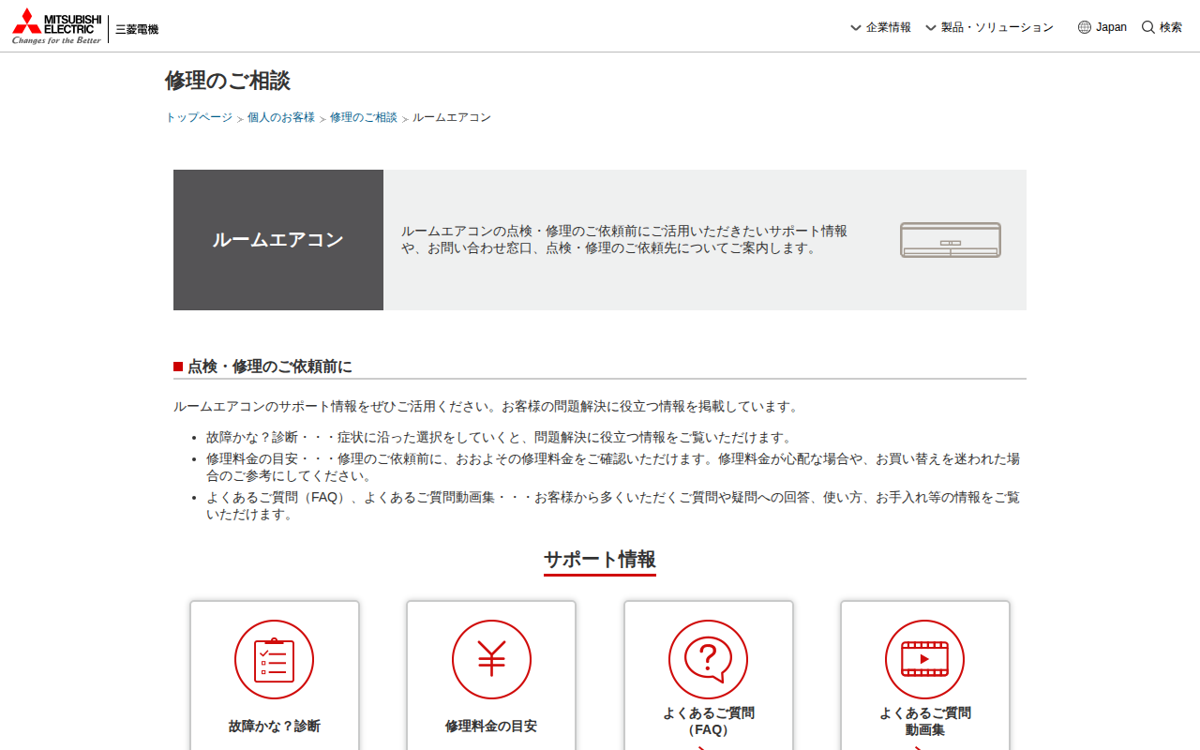Click the yen repair cost icon

[x=491, y=659]
